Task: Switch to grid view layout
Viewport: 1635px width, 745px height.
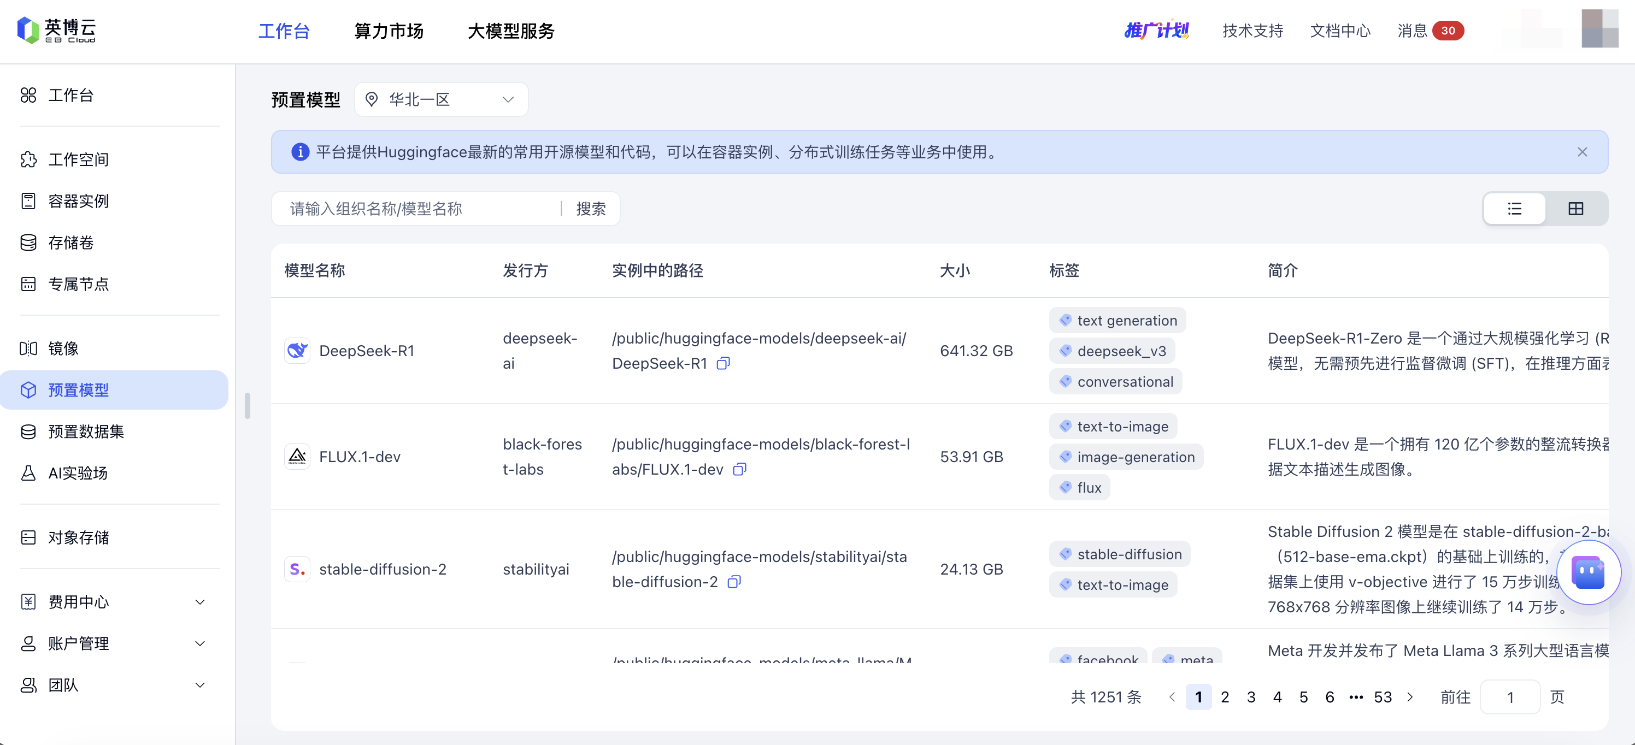Action: [x=1576, y=209]
